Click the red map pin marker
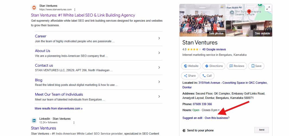 pos(249,12)
